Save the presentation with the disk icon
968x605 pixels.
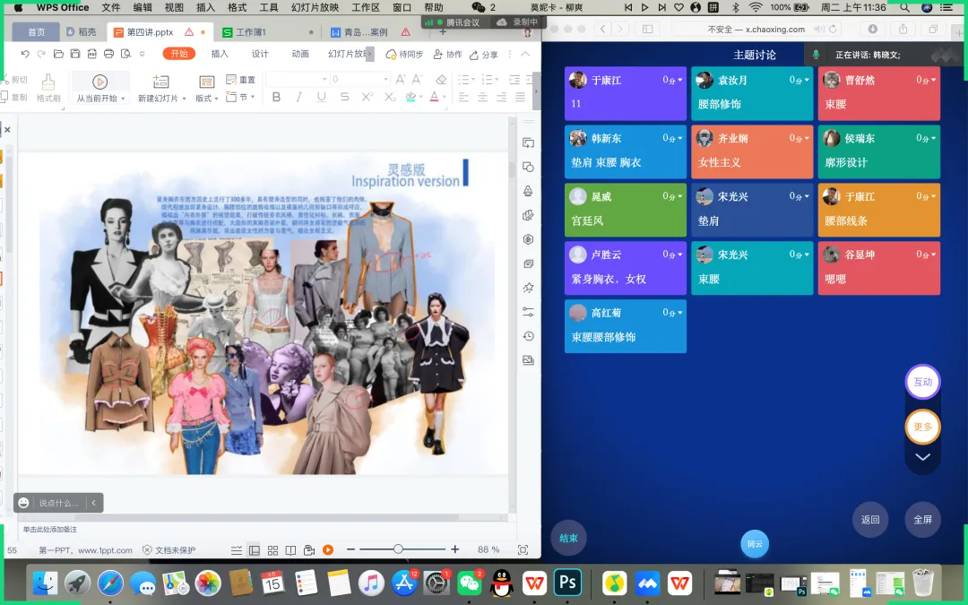(x=75, y=55)
